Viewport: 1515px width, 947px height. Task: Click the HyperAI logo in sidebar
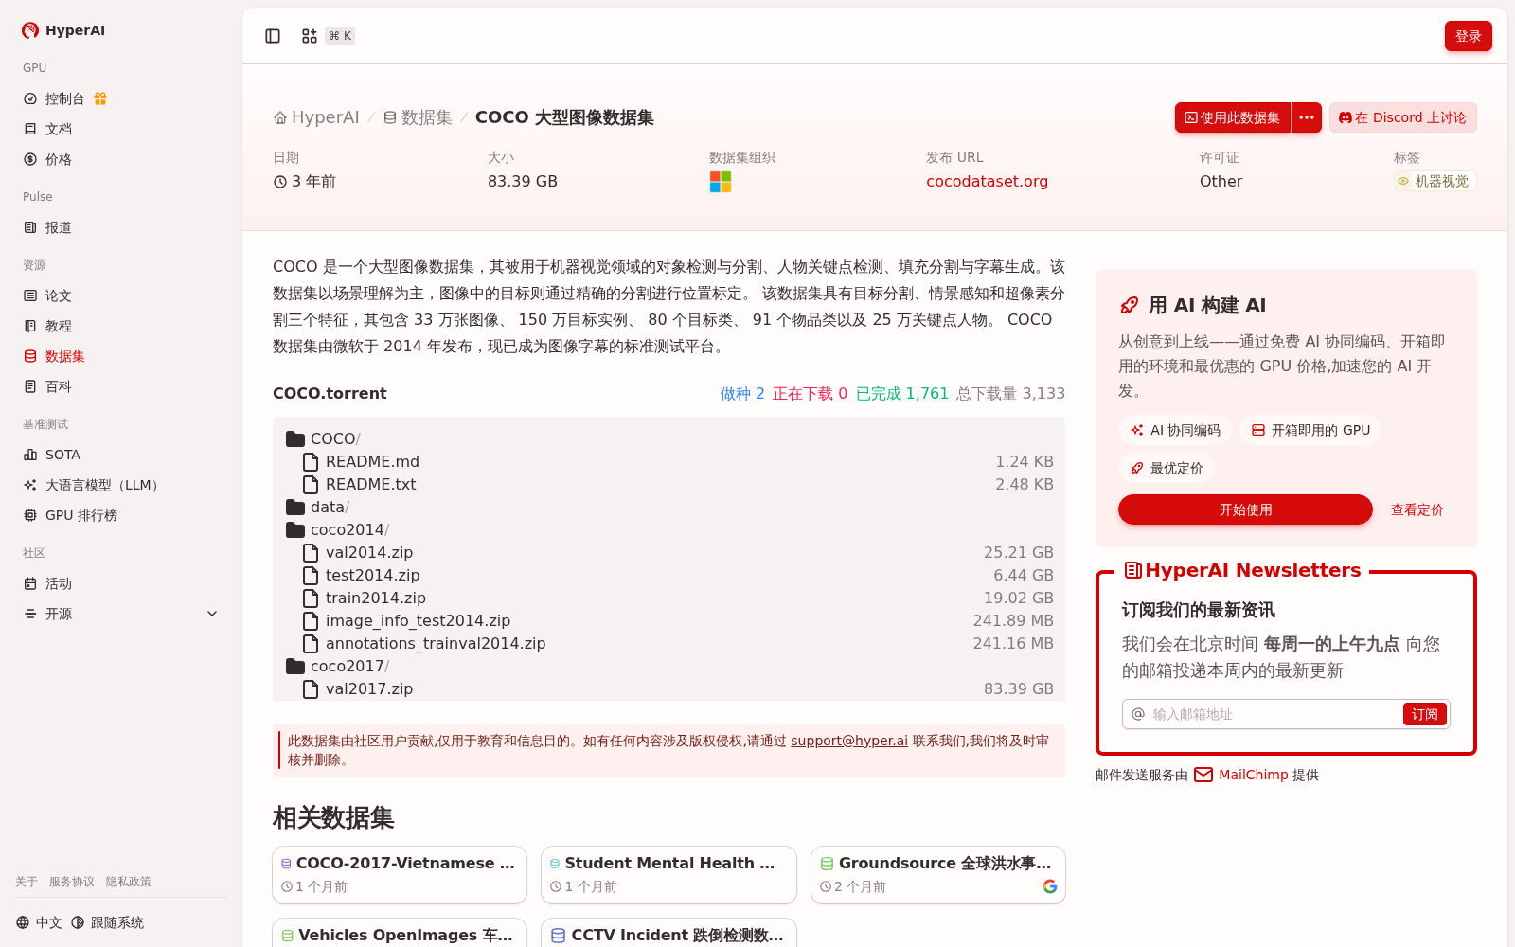(x=63, y=30)
